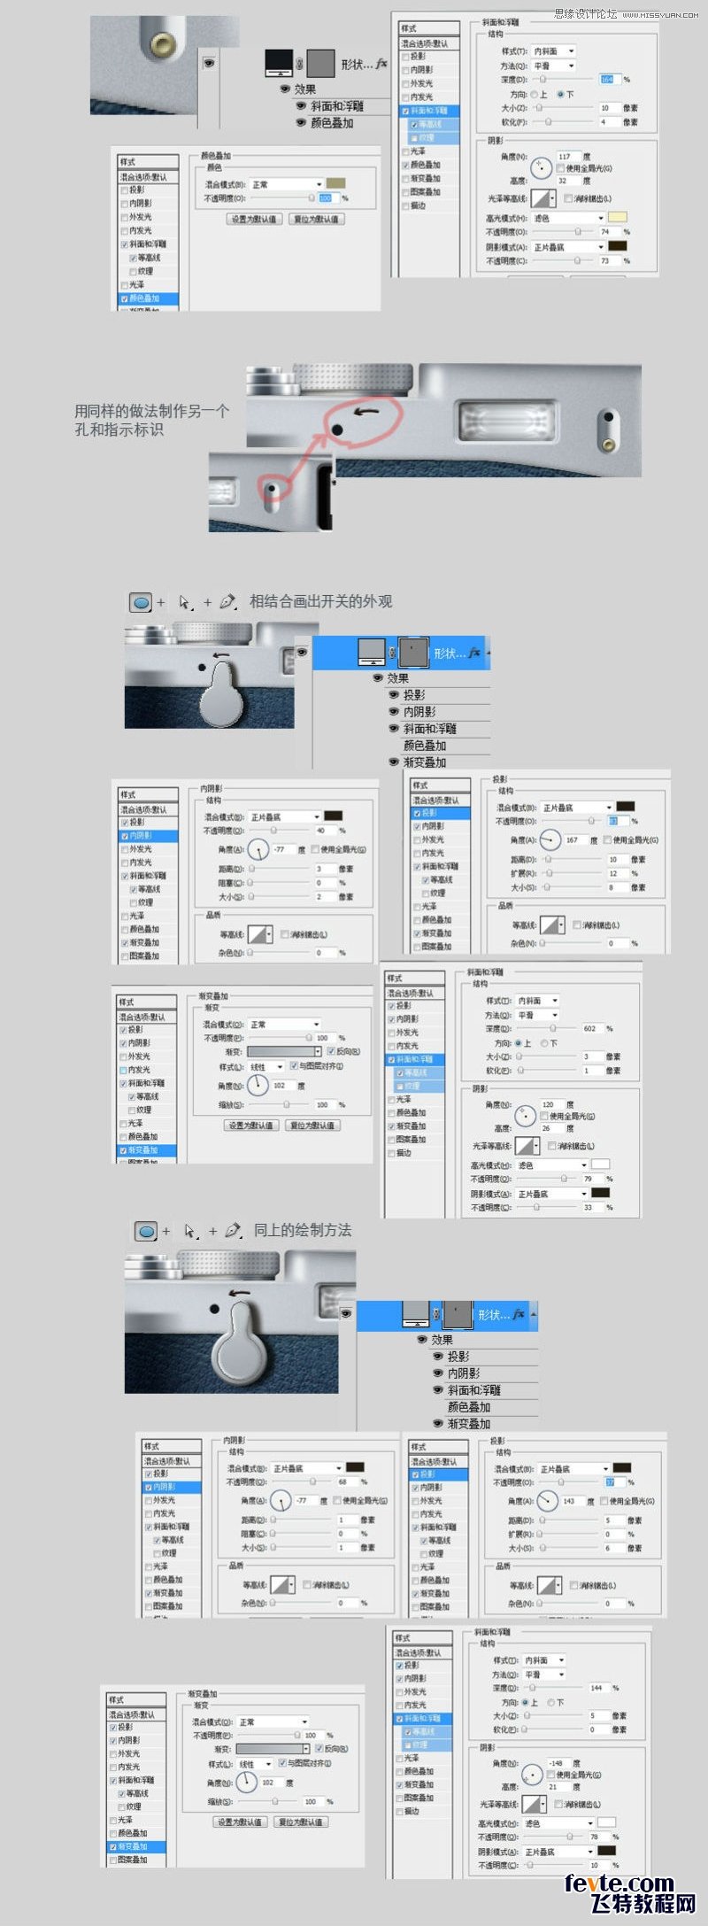Open blend mode dropdown in Drop Shadow dialog, angle 167
The height and width of the screenshot is (1926, 708).
(x=577, y=808)
